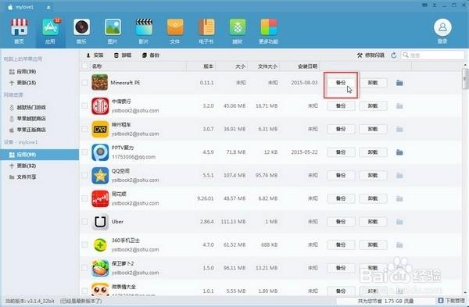The width and height of the screenshot is (469, 307).
Task: Check the PPTV聚力 row checkbox
Action: point(84,152)
